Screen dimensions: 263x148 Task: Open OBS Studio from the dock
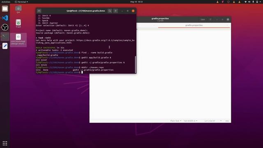point(5,27)
